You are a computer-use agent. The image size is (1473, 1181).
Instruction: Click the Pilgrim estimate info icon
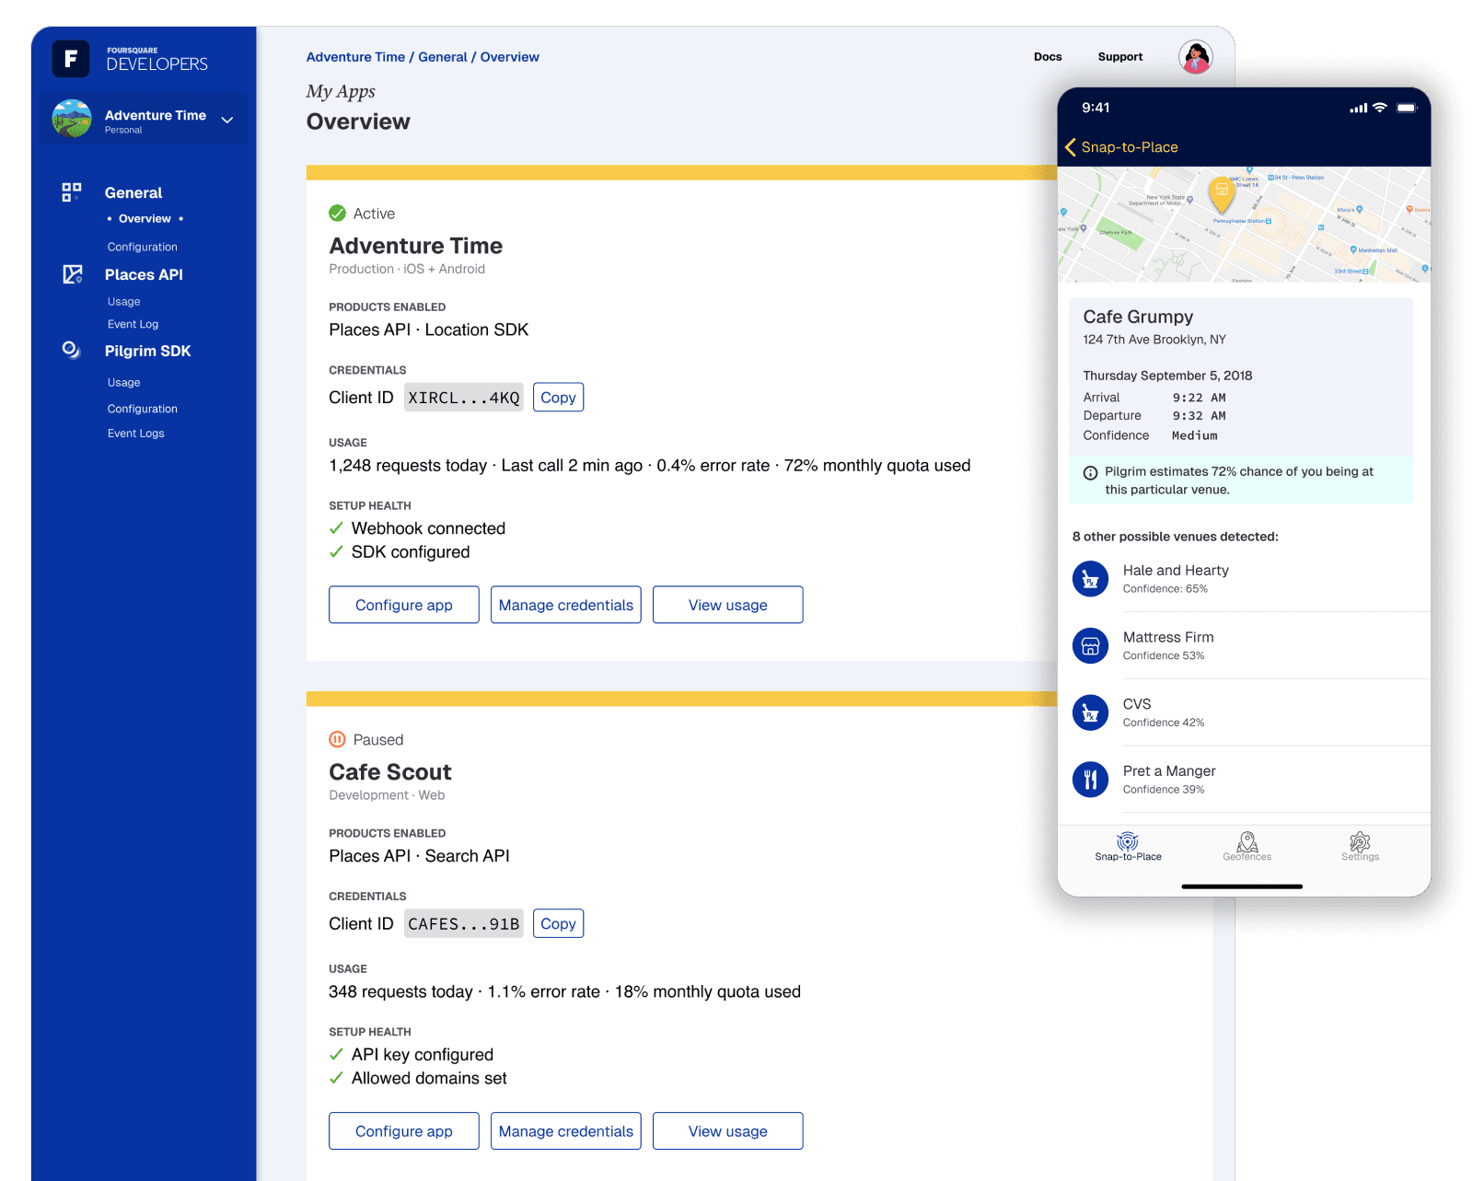(x=1090, y=472)
